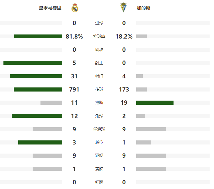The height and width of the screenshot is (189, 214).
Task: Open the 加的斯 team name link
Action: click(143, 8)
